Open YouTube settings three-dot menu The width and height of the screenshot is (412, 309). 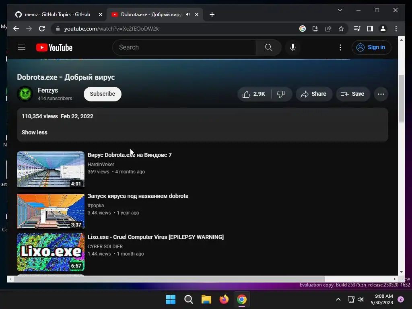click(340, 47)
